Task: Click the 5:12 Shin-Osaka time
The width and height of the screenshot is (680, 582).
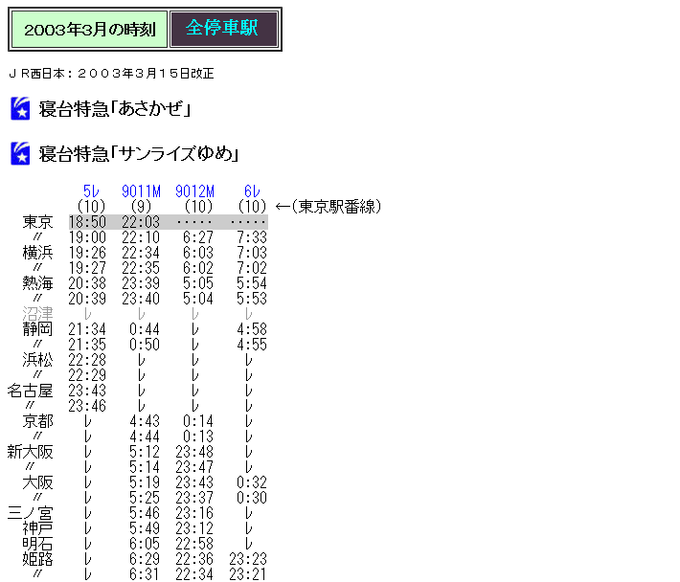Action: pyautogui.click(x=145, y=452)
